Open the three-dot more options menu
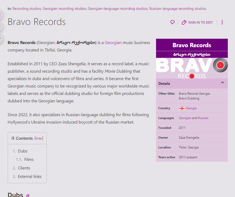The height and width of the screenshot is (197, 235). (222, 22)
